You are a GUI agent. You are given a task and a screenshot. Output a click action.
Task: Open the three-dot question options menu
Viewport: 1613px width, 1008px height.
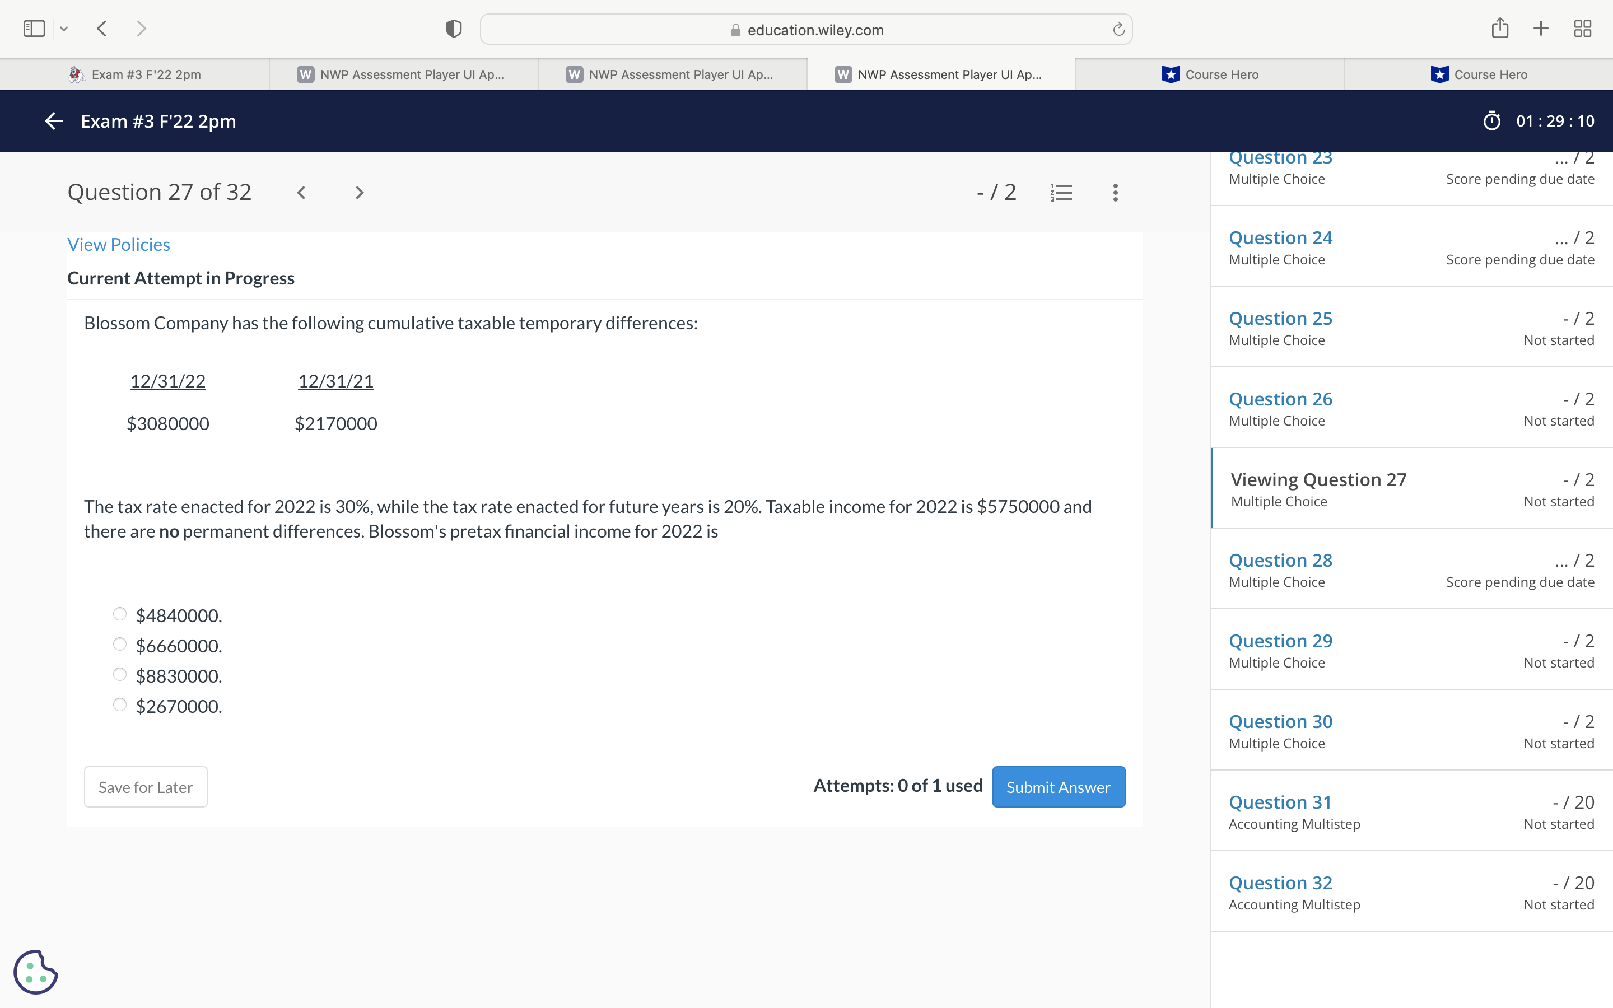point(1115,193)
